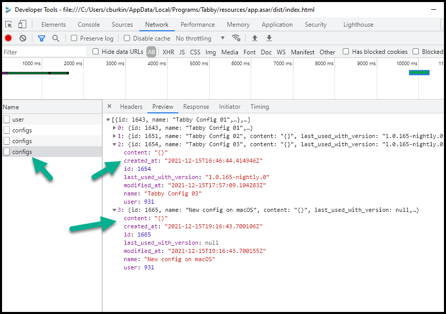Tick the checkbox beside the selected configs request
This screenshot has width=446, height=314.
[x=7, y=151]
